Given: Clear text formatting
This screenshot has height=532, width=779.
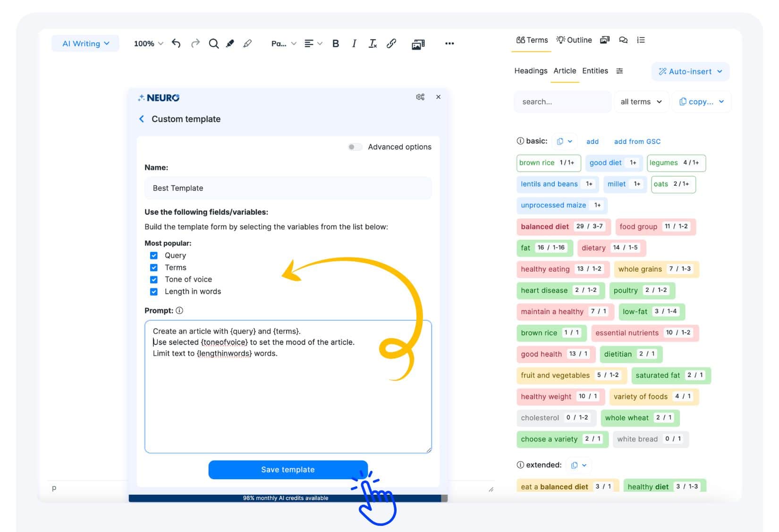Looking at the screenshot, I should tap(373, 43).
